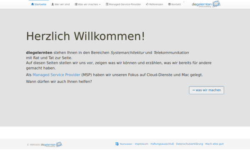Viewport: 250px width, 156px height.
Task: Open the Startseite menu item
Action: point(39,4)
